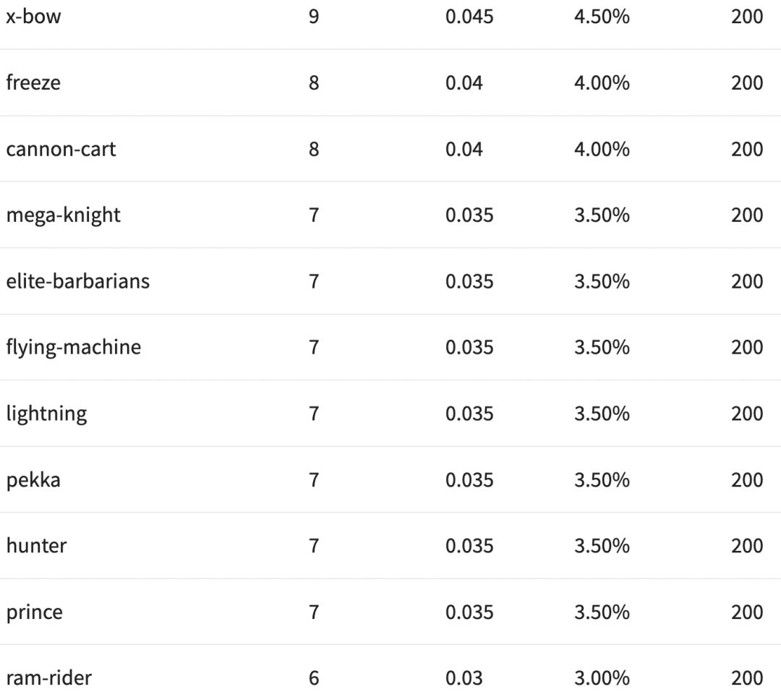Select the prince name cell
The image size is (781, 697).
pos(34,612)
